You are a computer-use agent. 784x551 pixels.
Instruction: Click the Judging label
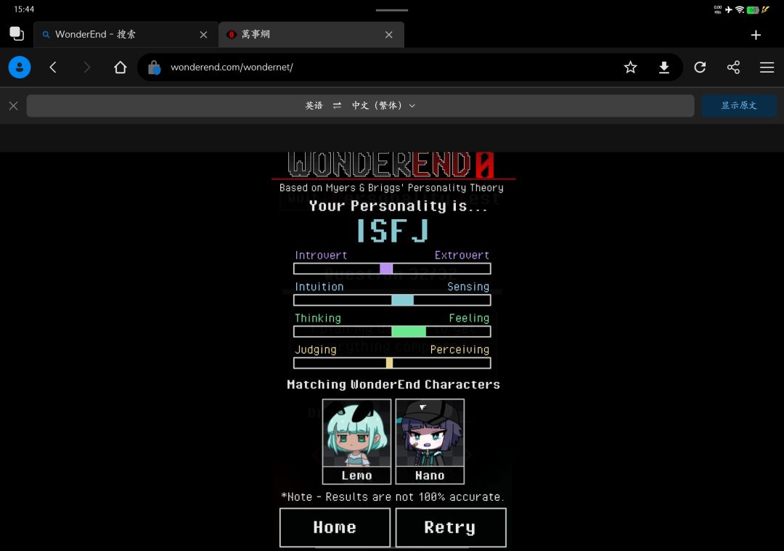pyautogui.click(x=316, y=349)
